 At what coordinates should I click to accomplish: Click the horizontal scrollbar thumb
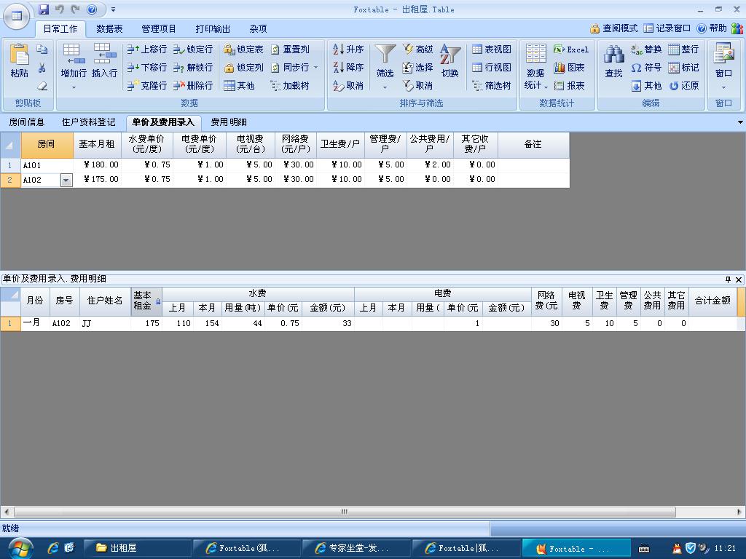[x=345, y=512]
